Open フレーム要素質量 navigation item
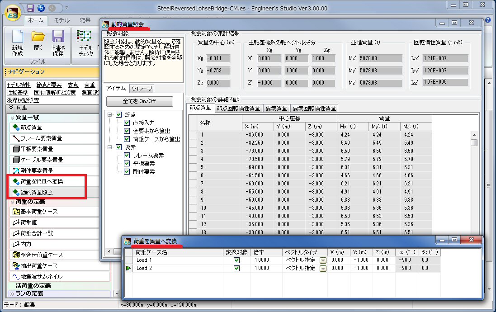The width and height of the screenshot is (496, 312). pyautogui.click(x=54, y=138)
